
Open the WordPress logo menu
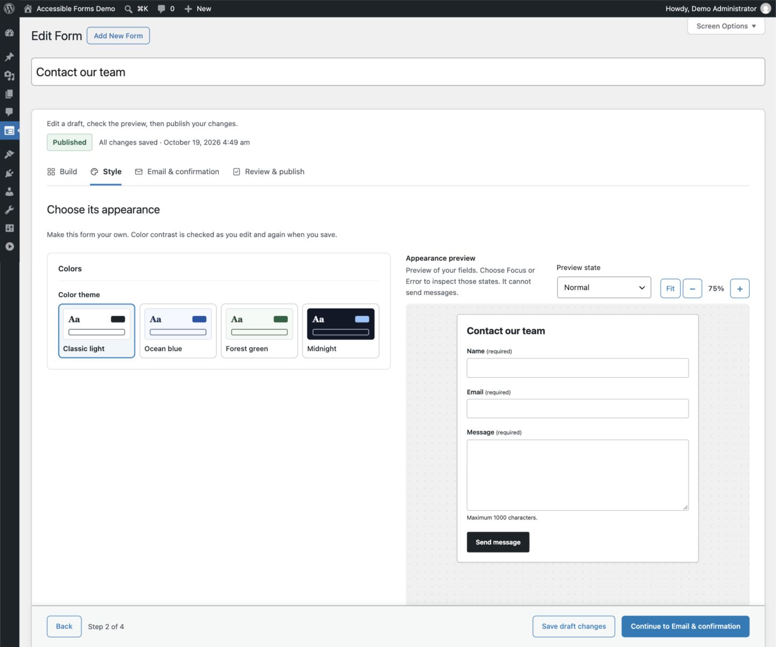pyautogui.click(x=9, y=9)
